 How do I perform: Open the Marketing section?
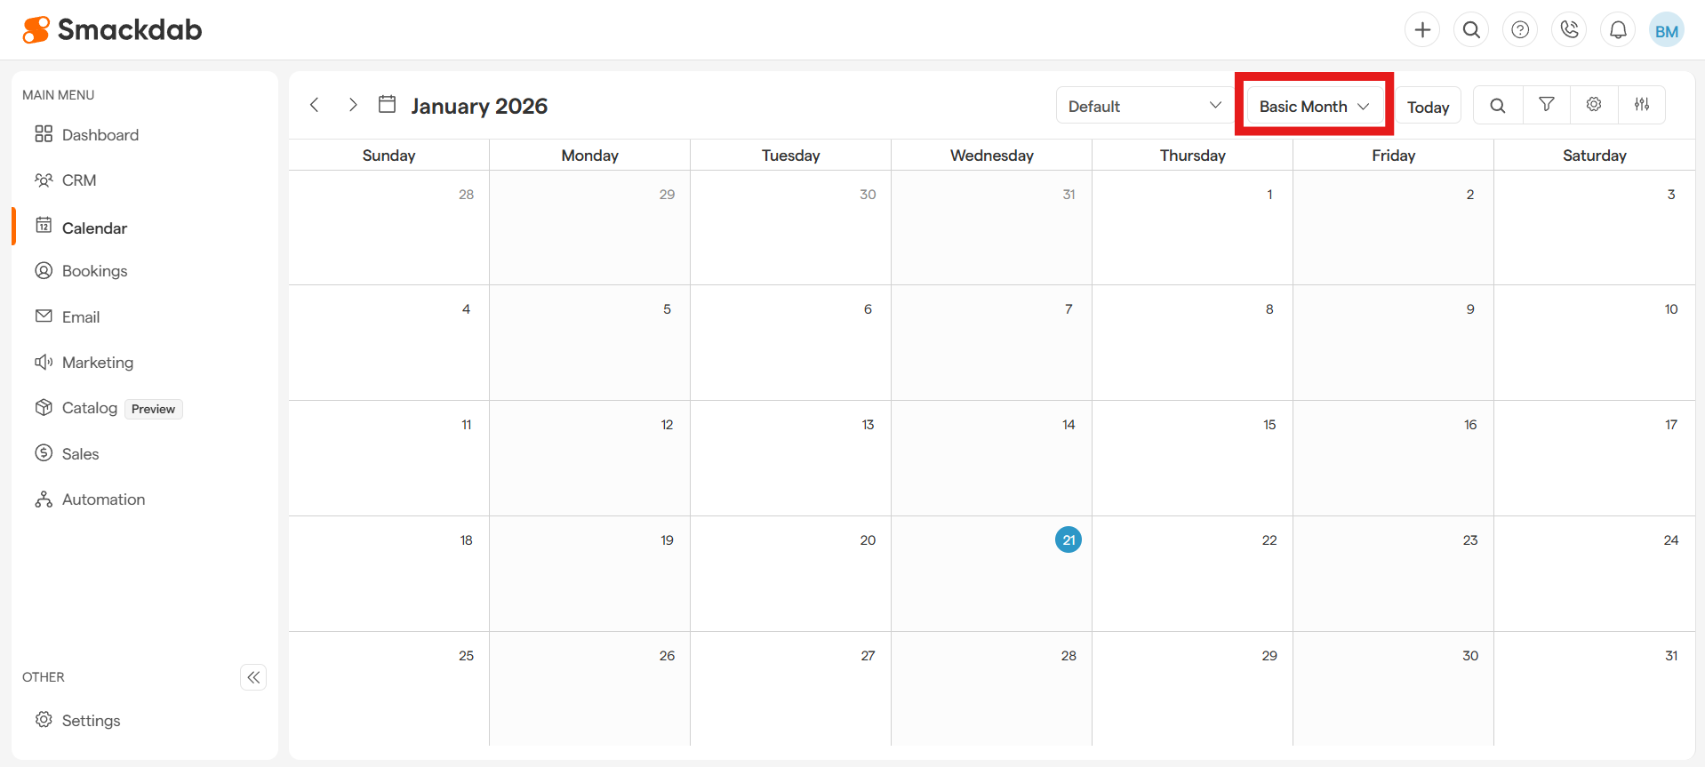(98, 362)
